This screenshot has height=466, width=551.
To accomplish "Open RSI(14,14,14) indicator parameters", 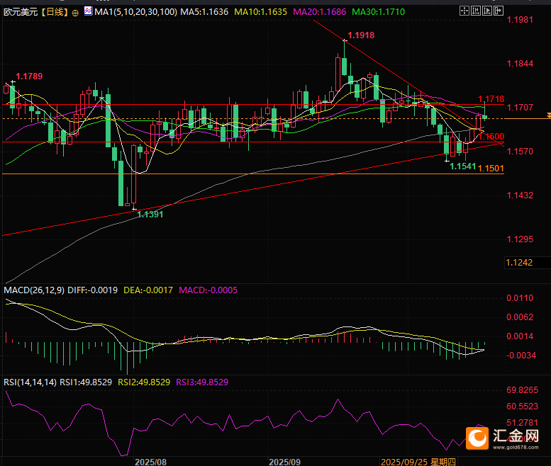I will coord(28,382).
